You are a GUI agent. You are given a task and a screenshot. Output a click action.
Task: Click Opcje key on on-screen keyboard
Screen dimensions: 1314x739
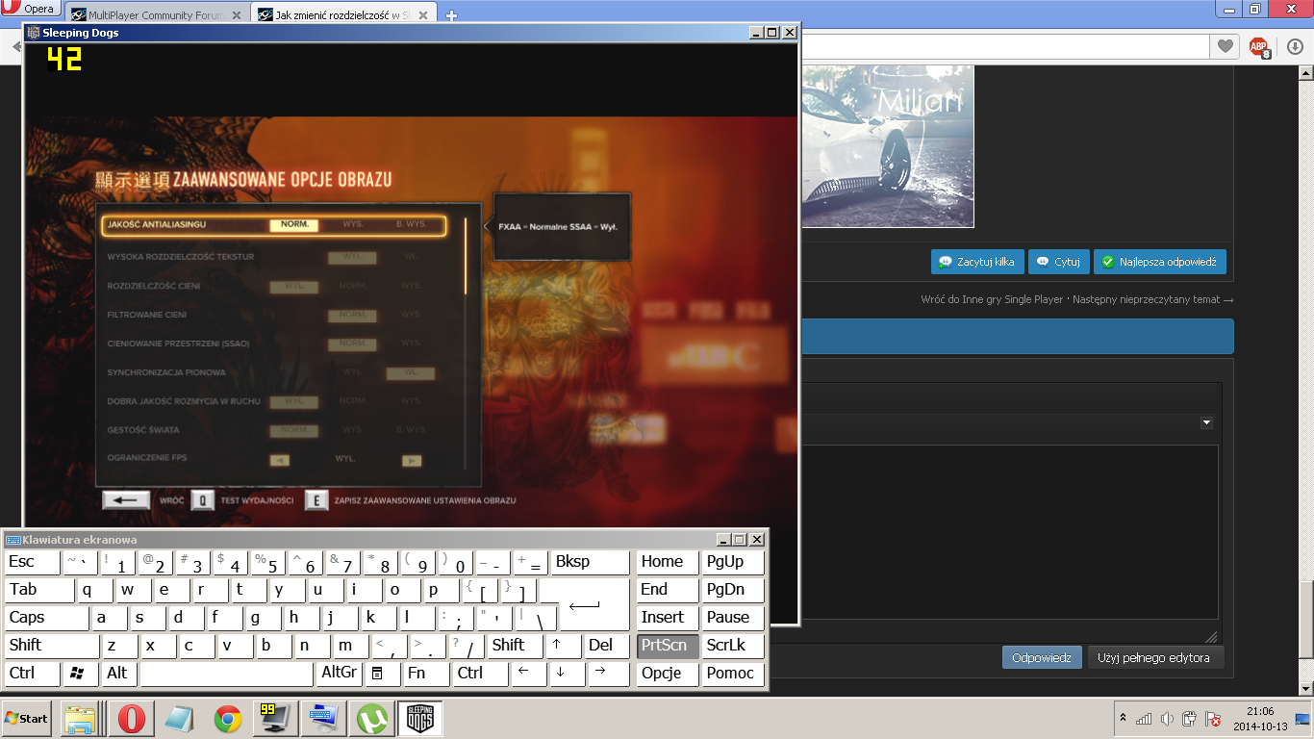tap(668, 674)
